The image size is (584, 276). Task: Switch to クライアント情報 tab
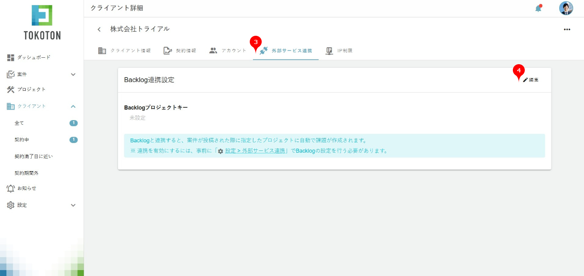[x=124, y=51]
